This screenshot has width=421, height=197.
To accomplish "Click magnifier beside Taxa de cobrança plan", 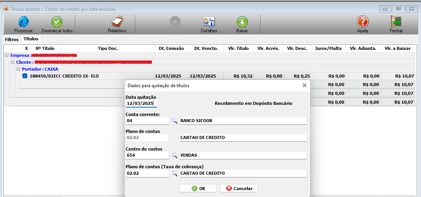I will pyautogui.click(x=175, y=174).
